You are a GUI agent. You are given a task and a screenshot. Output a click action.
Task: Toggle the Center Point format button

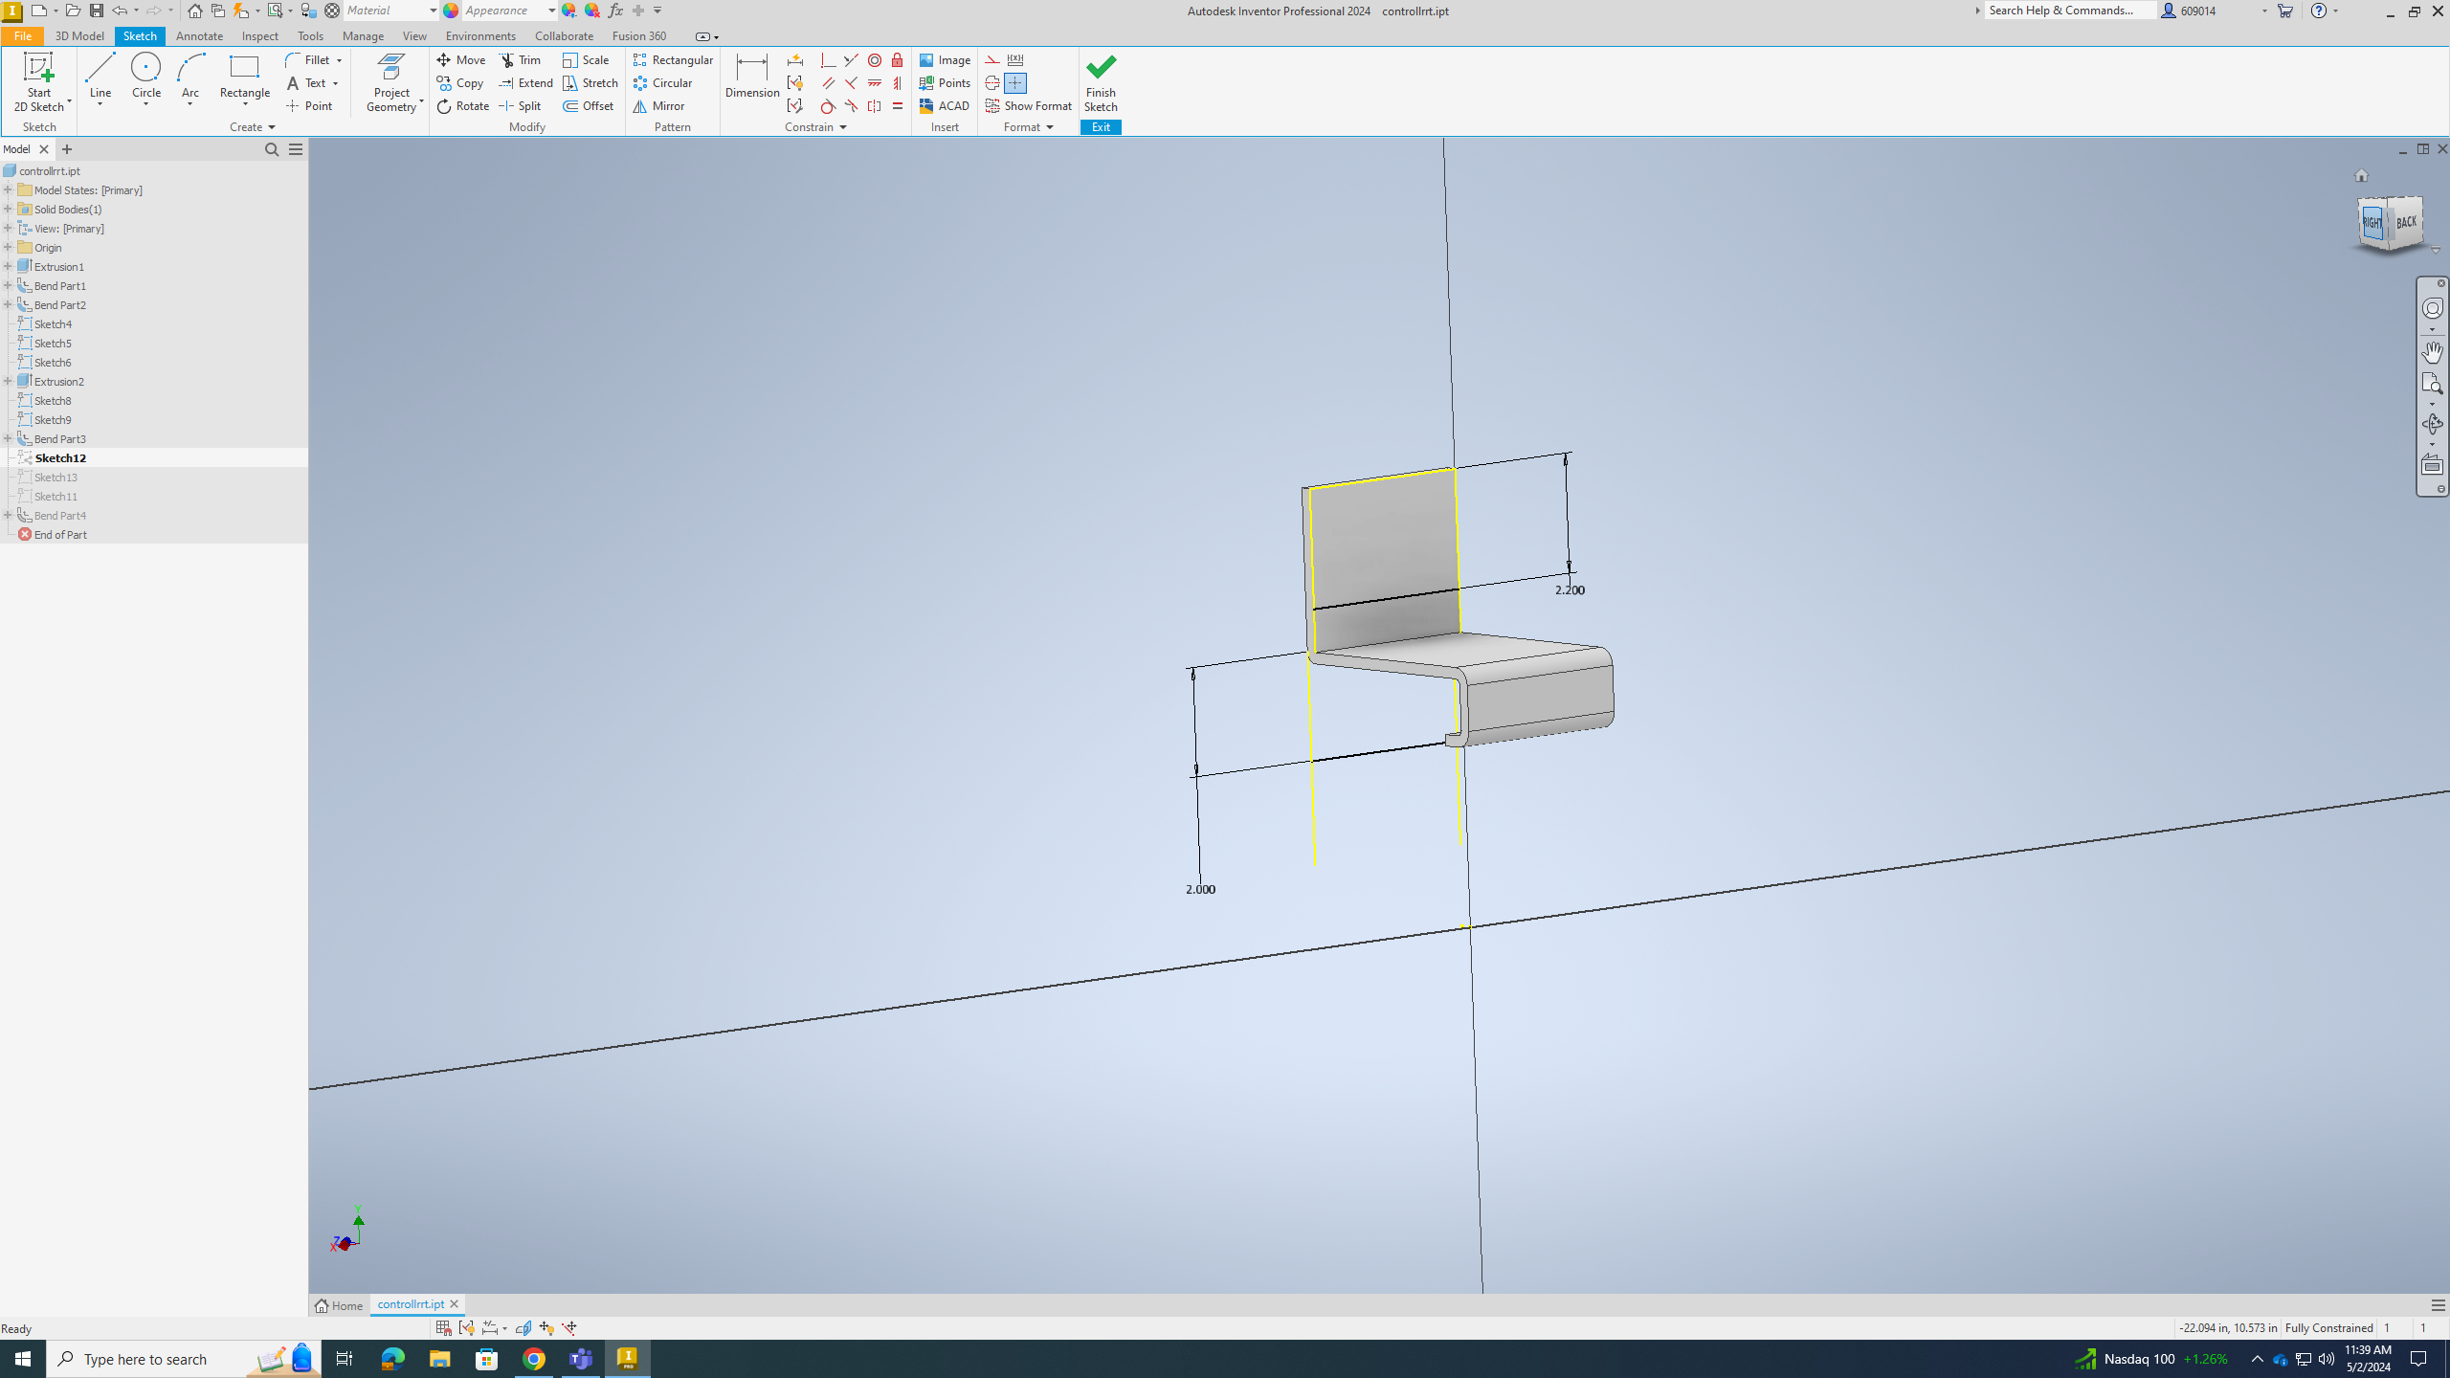1015,83
